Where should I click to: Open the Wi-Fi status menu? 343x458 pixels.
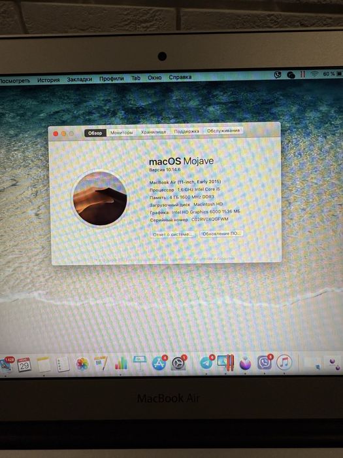[314, 74]
